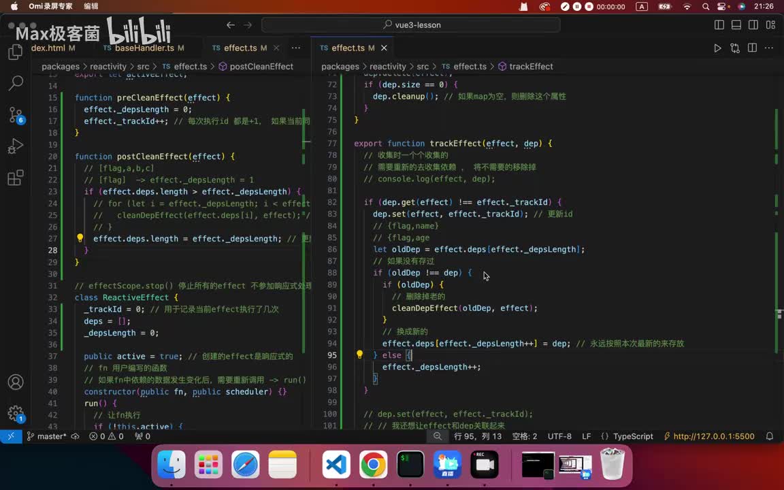Open Customize Layout icon in title bar
Screen dimensions: 784x490
(770, 25)
